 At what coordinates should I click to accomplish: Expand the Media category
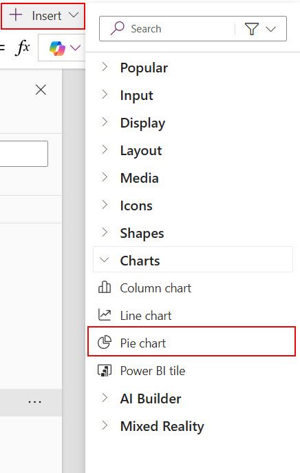(193, 178)
